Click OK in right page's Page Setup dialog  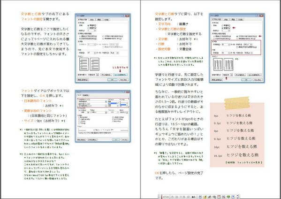click(246, 80)
